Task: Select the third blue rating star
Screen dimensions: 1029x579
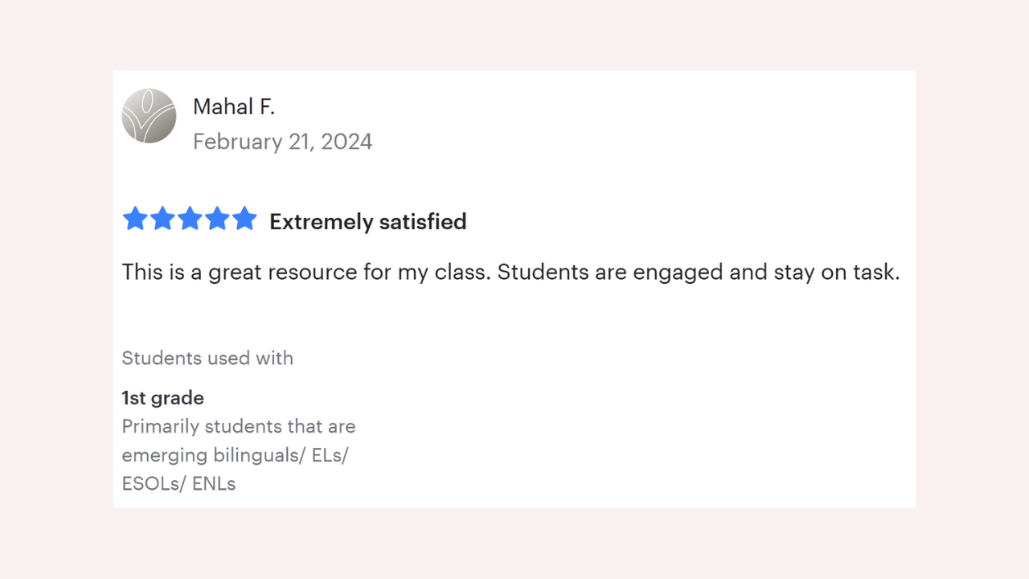Action: (190, 219)
